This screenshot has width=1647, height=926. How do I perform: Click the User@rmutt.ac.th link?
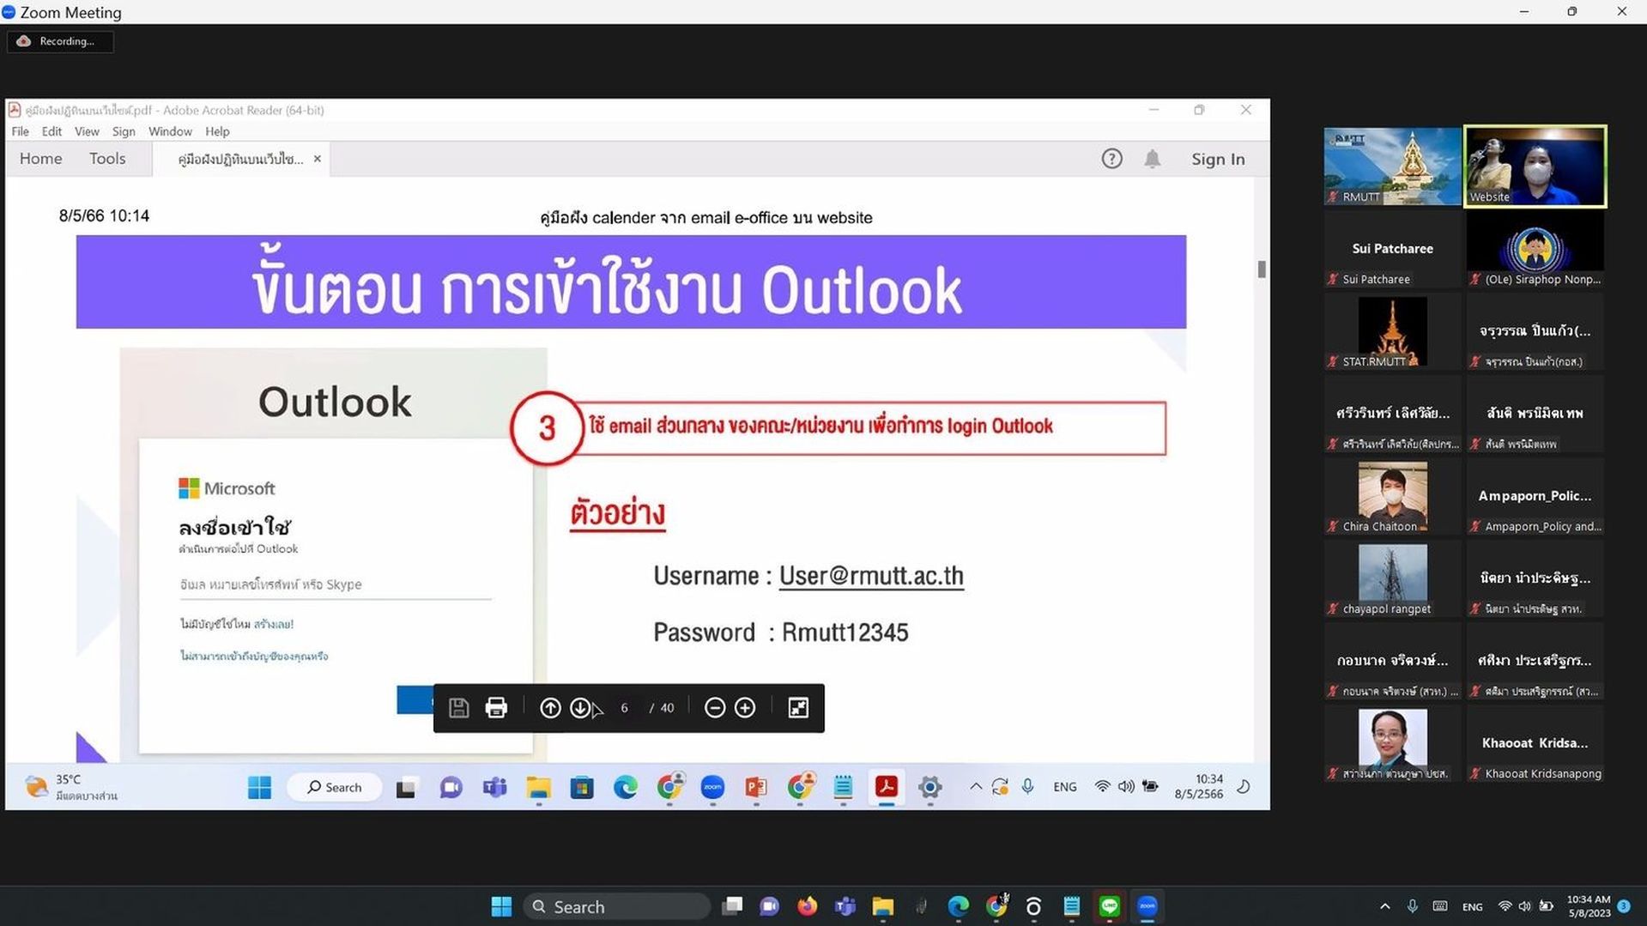[x=871, y=575]
